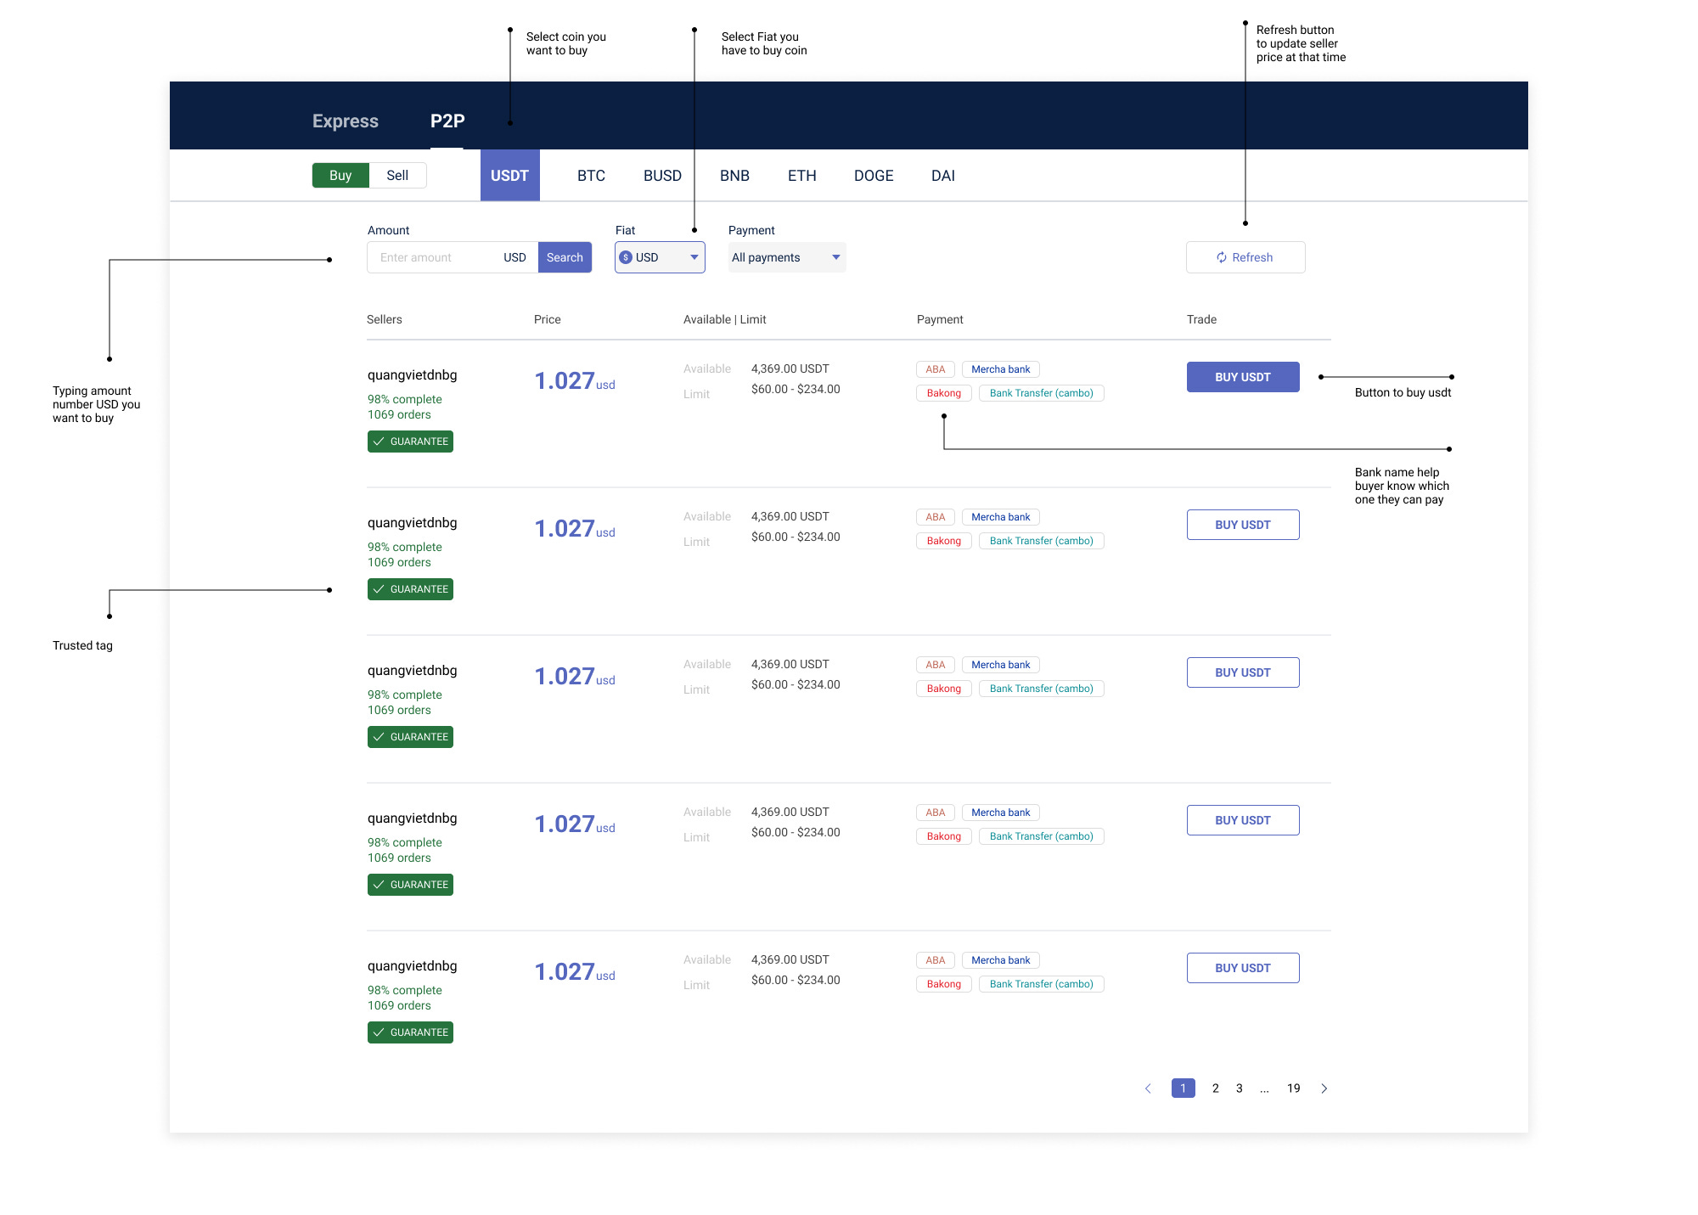The image size is (1698, 1215).
Task: Open seller profile quangvietdnbg
Action: click(411, 374)
